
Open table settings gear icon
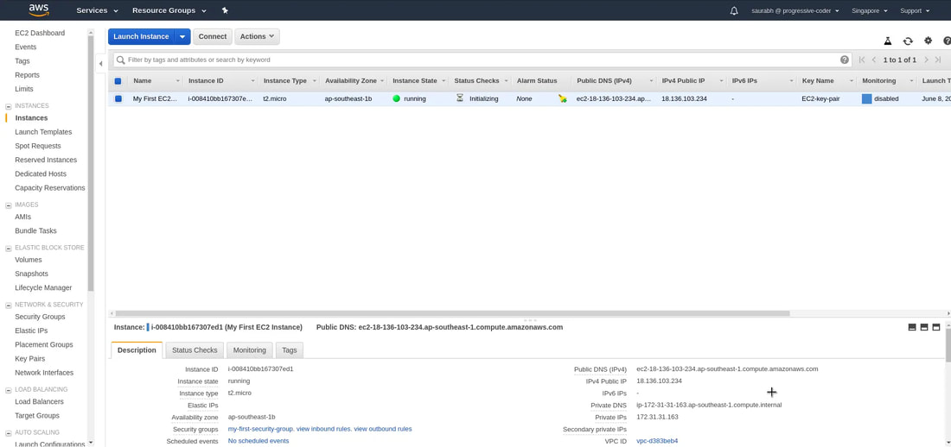(x=928, y=41)
